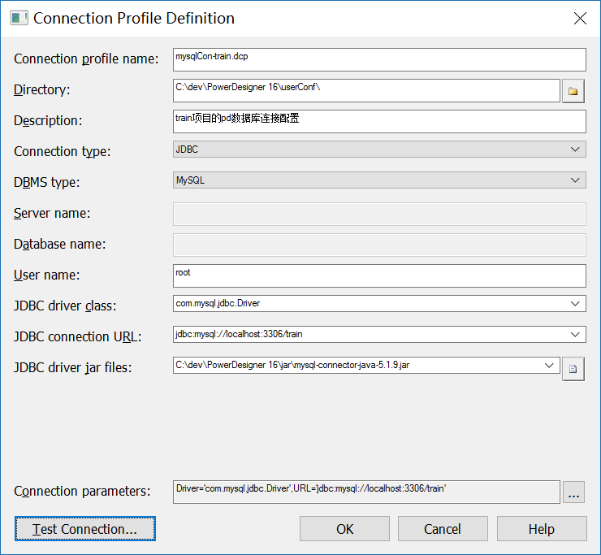Click the Connection parameters text box
The image size is (601, 555).
(x=365, y=492)
